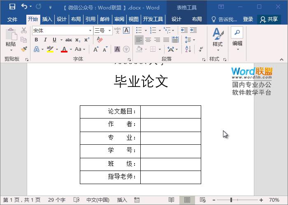
Task: Collapse the ribbon with the caret arrow
Action: coord(281,59)
